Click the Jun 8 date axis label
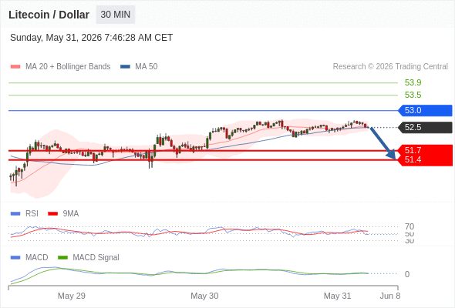Screen dimensions: 455x308 [x=390, y=296]
